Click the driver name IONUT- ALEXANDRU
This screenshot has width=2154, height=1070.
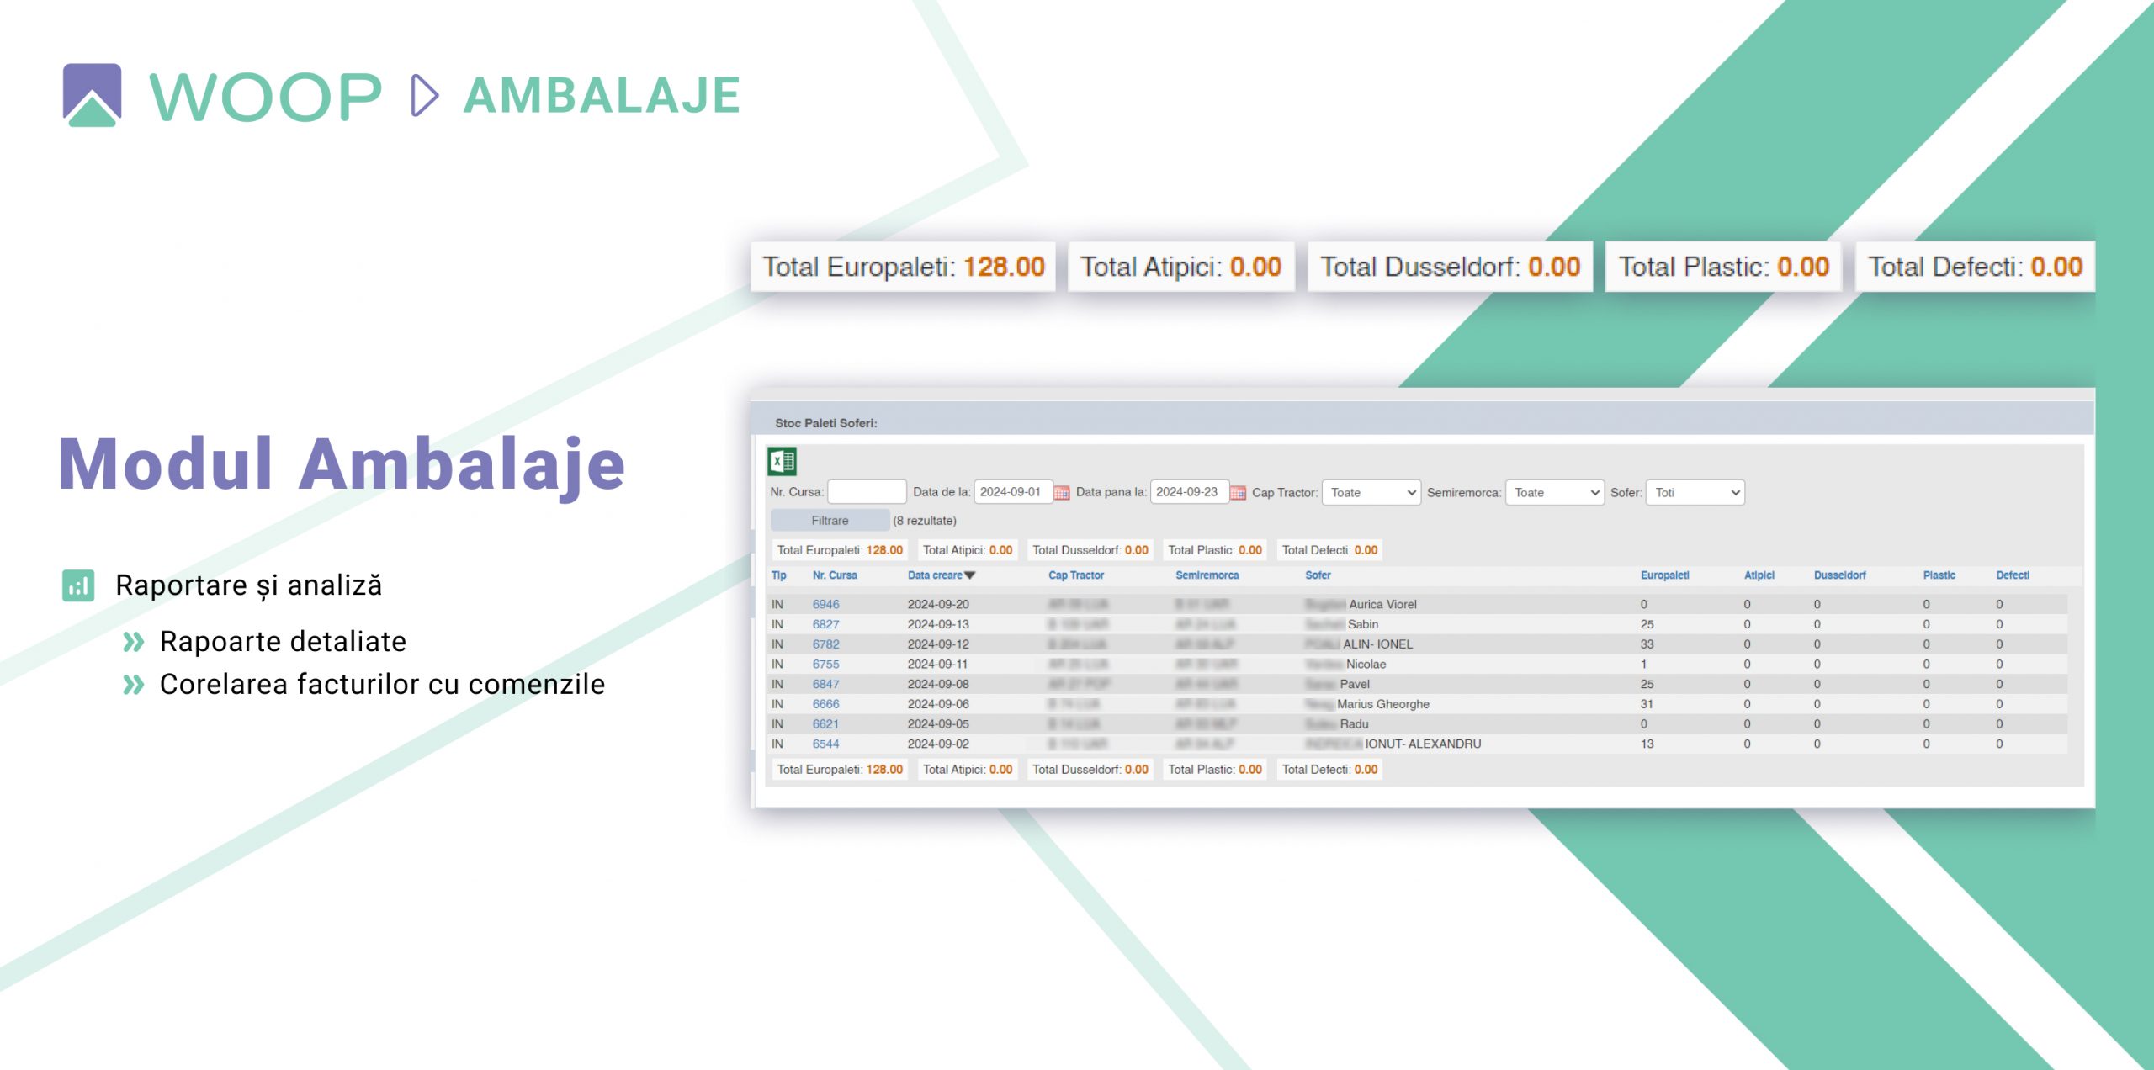[x=1423, y=744]
